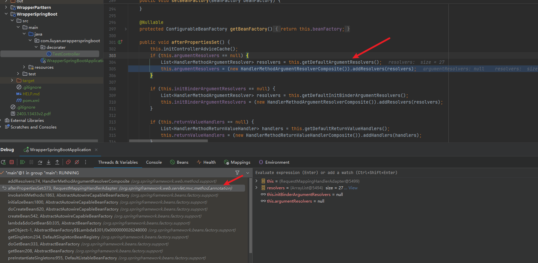
Task: Switch to the Console tab
Action: tap(154, 162)
